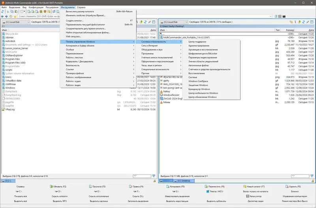Click the calculator-style icon beside command bar

coord(280,16)
